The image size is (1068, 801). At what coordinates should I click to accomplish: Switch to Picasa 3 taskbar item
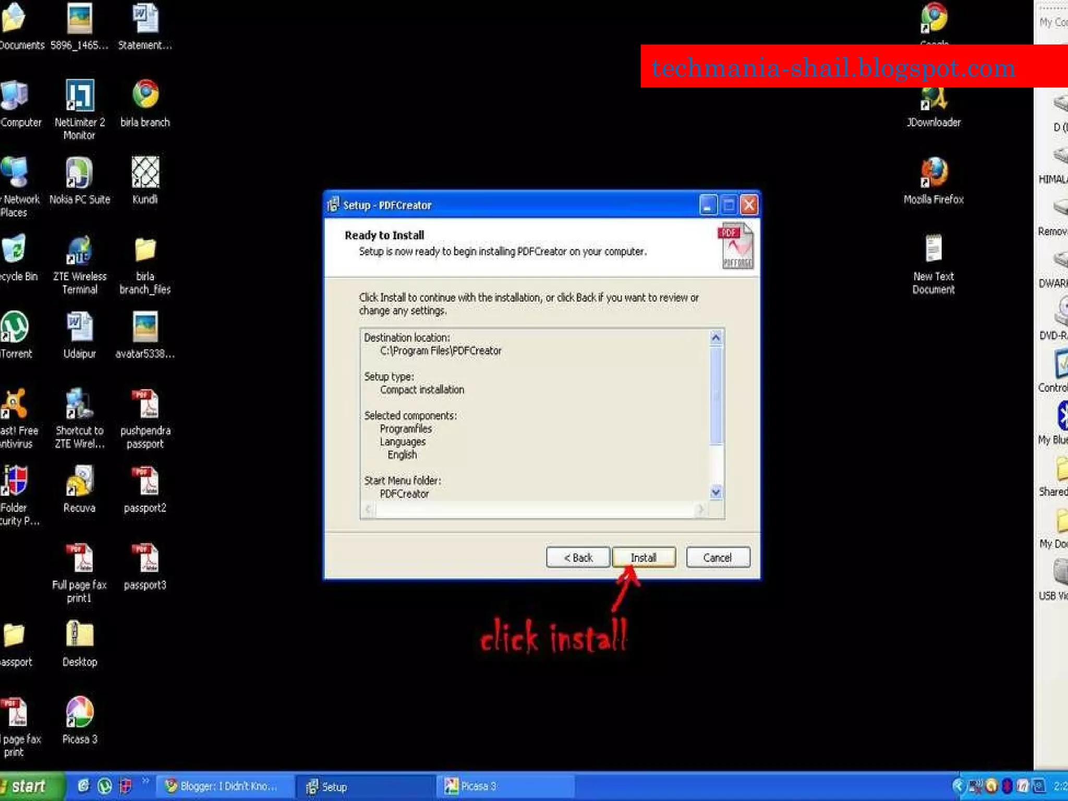coord(506,786)
